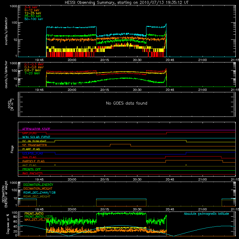Pick the cyan 50-100 keV legend label
This screenshot has height=239, width=239.
click(x=34, y=19)
